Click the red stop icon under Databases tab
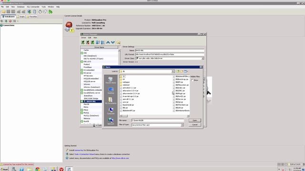The image size is (305, 171). coord(10,21)
